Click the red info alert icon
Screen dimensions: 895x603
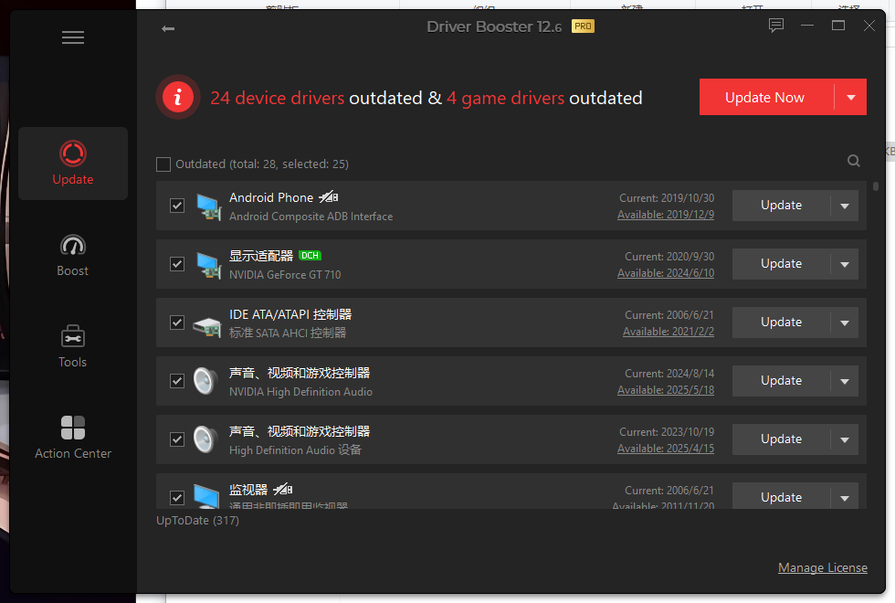click(x=178, y=97)
